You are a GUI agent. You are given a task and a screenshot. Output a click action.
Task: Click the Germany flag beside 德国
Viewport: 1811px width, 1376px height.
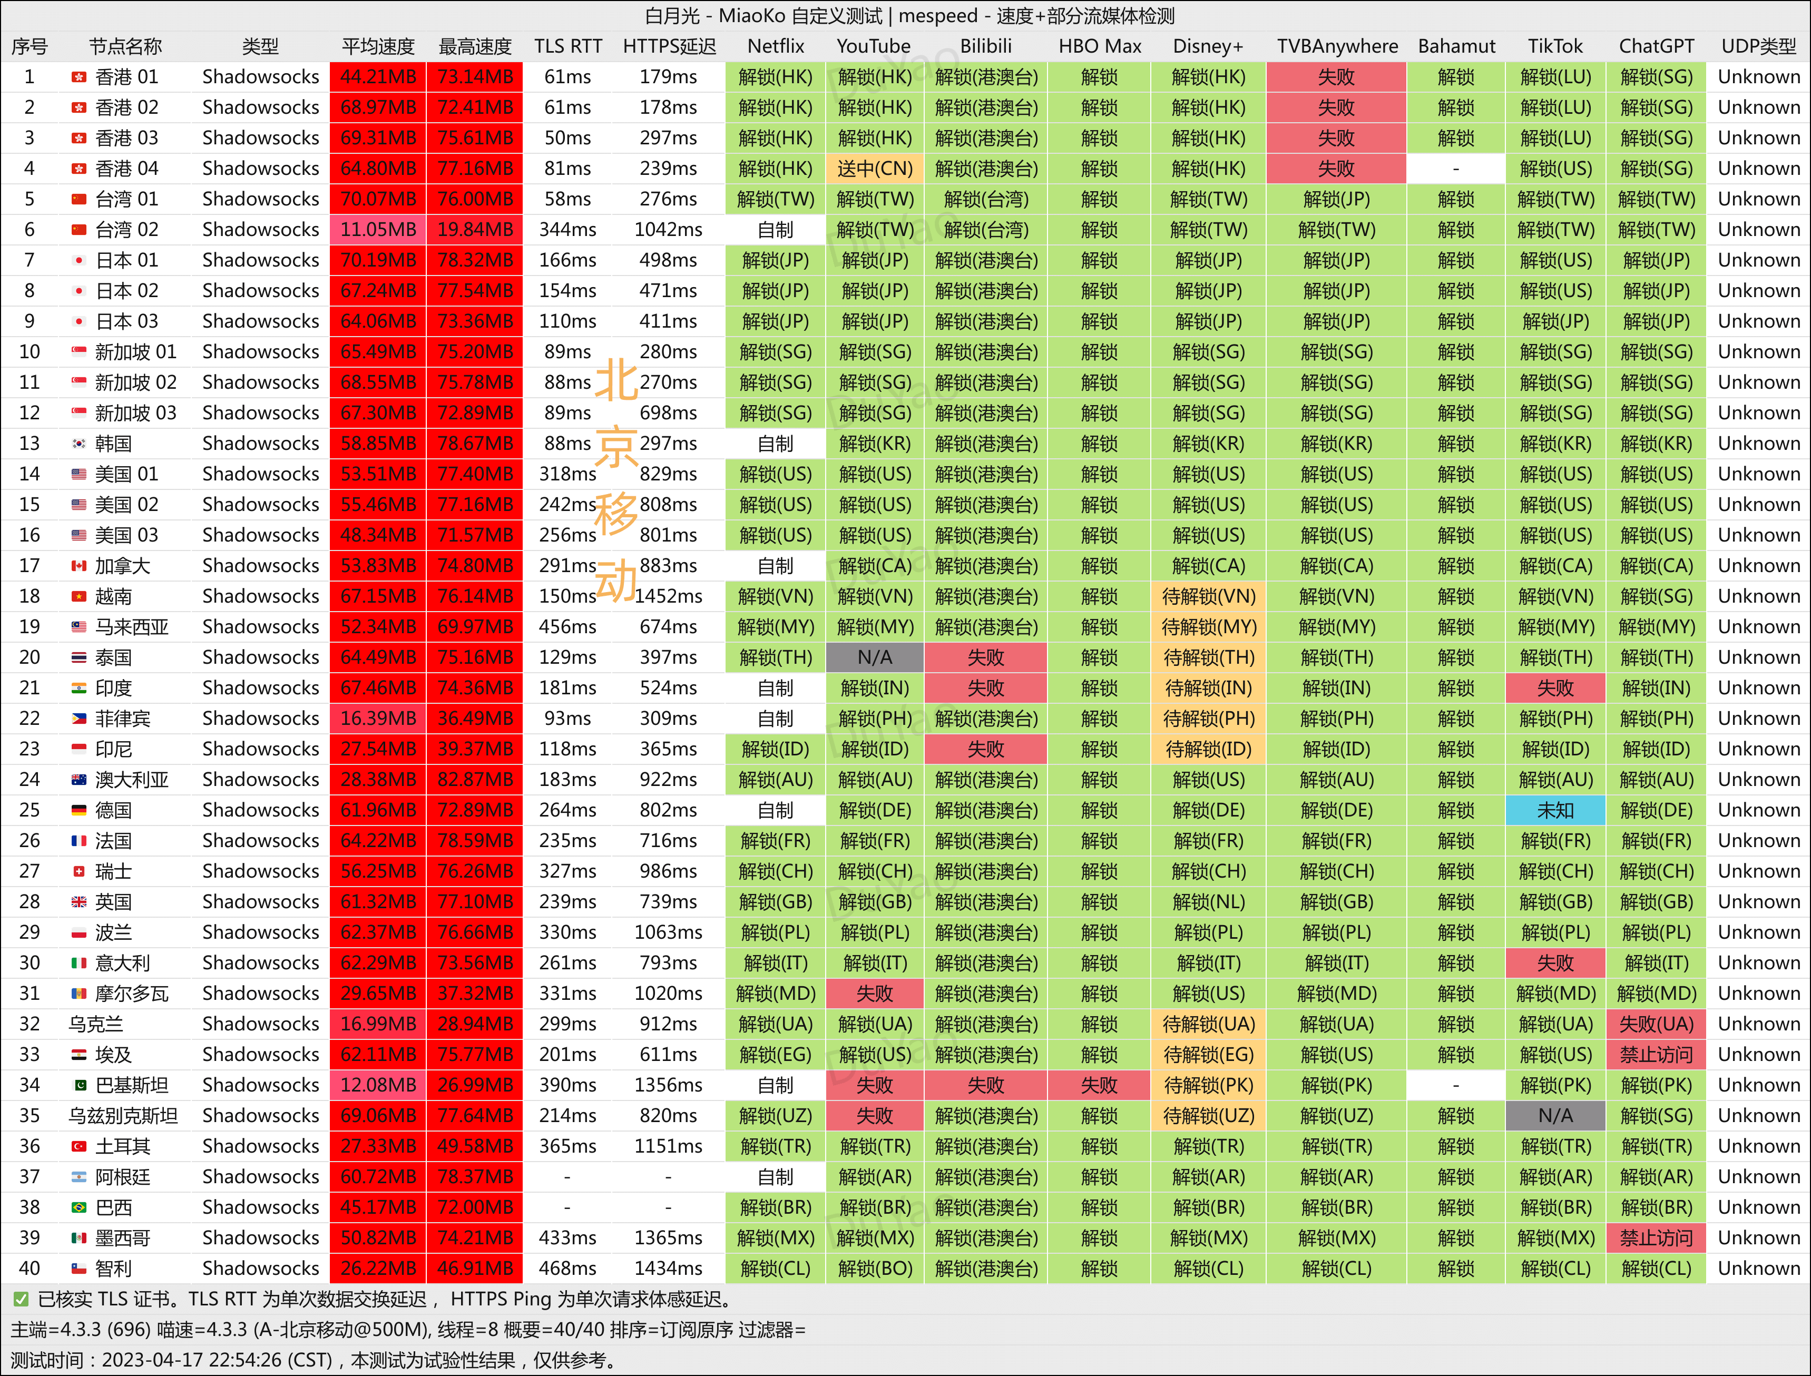[x=79, y=810]
